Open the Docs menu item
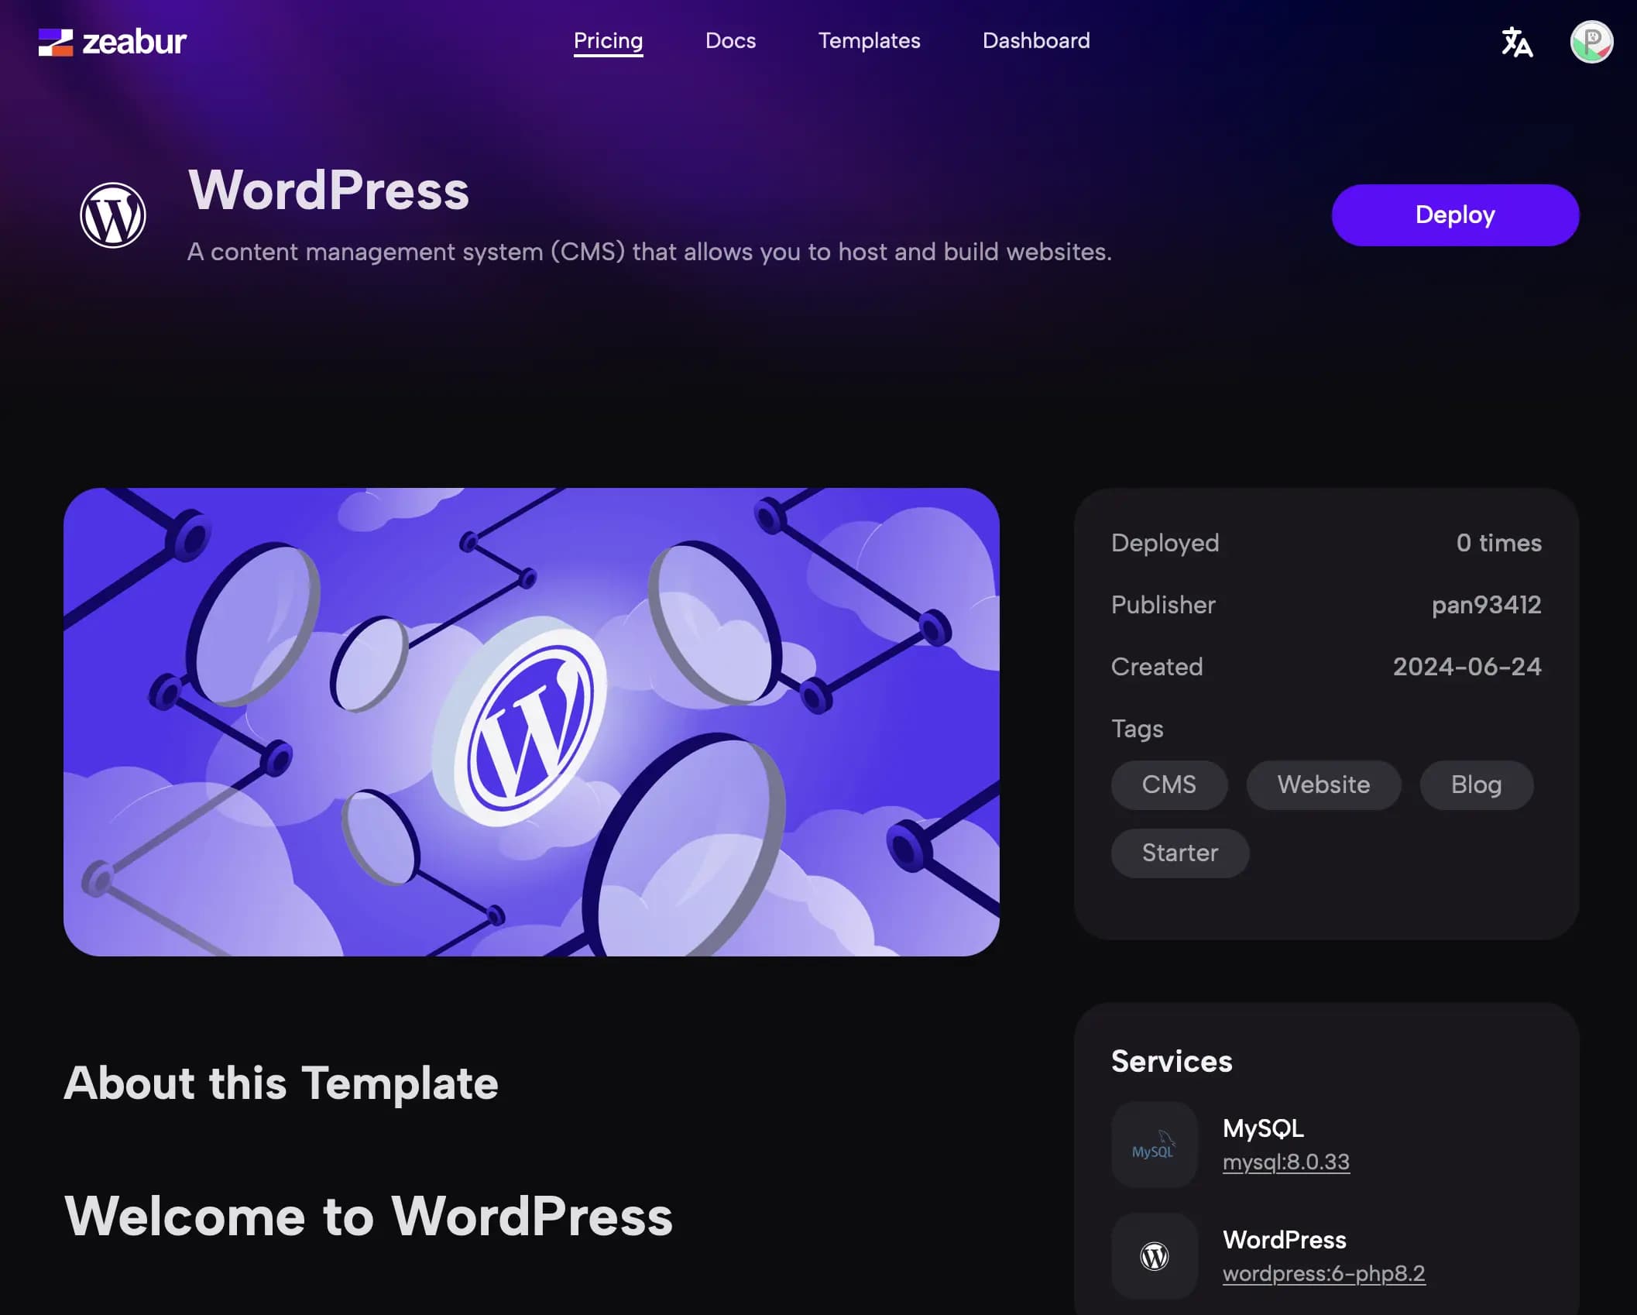The height and width of the screenshot is (1315, 1637). pos(731,40)
